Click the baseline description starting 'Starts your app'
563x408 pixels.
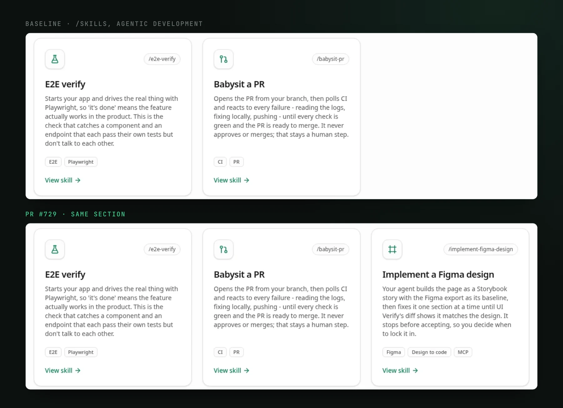tap(112, 121)
